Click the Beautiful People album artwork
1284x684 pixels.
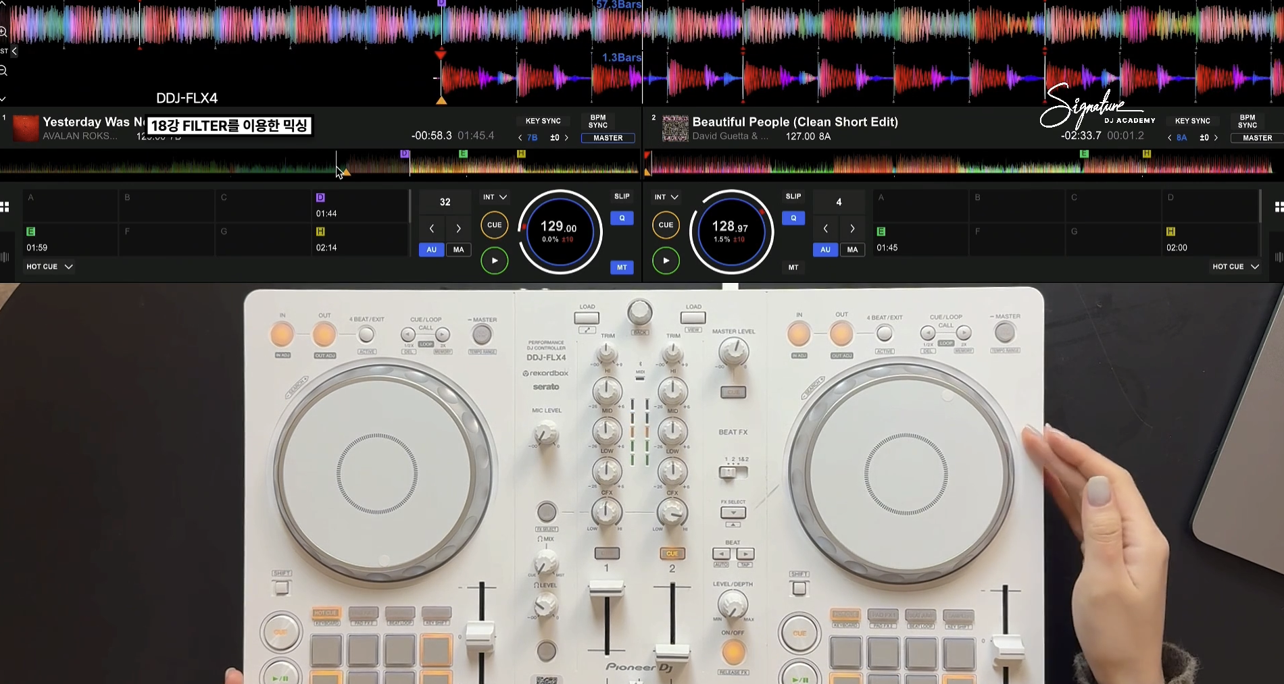pos(674,128)
